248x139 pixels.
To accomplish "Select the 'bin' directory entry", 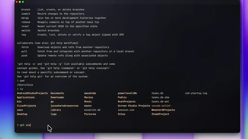I will 19,101.
